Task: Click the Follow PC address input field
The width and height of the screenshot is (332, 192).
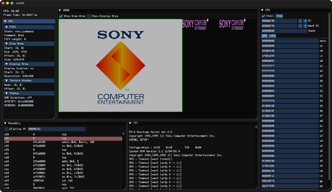Action: [56, 129]
